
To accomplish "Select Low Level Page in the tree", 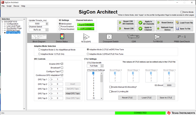I will click(x=13, y=26).
